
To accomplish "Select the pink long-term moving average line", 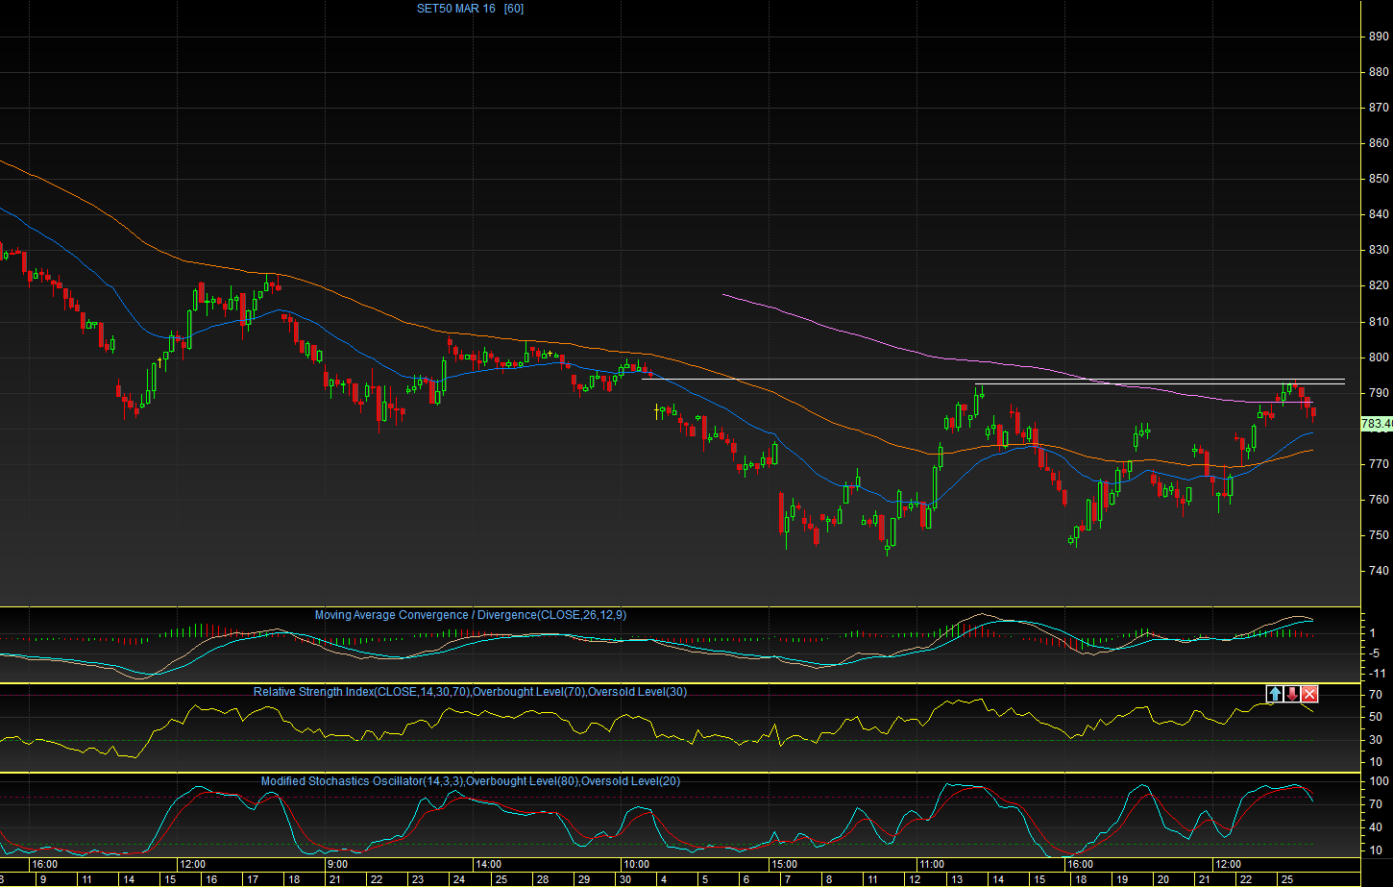I will 865,334.
